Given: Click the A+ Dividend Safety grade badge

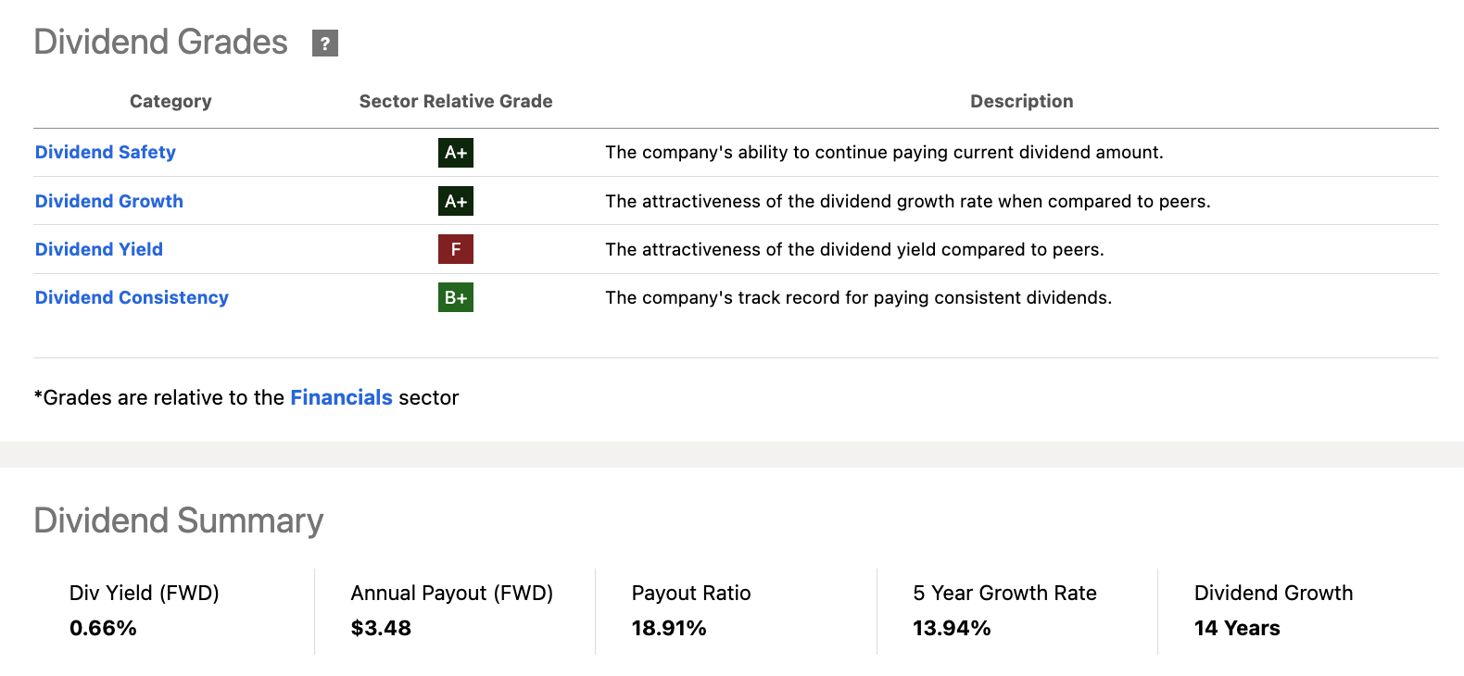Looking at the screenshot, I should click(x=455, y=153).
